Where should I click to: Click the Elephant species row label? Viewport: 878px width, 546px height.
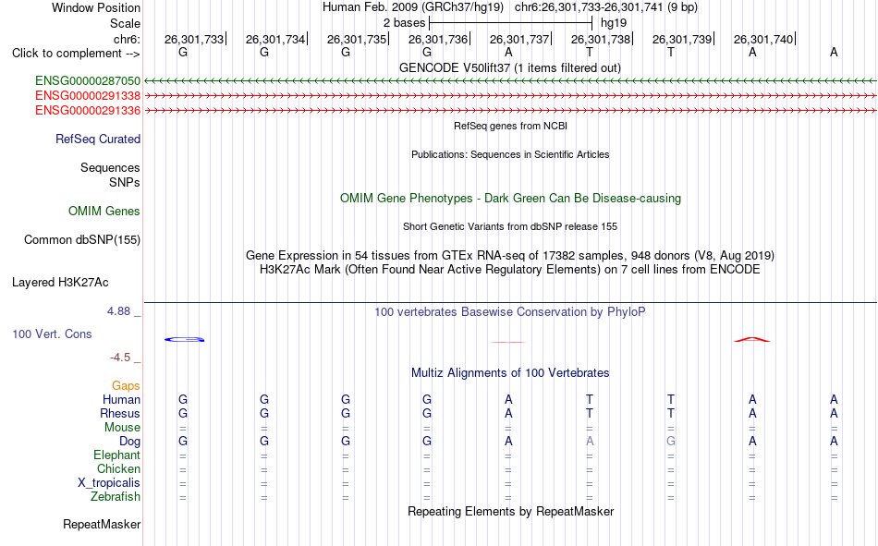117,455
